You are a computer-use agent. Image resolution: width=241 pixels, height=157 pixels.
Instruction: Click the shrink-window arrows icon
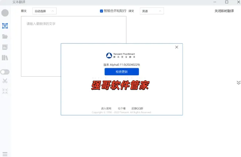click(x=5, y=91)
